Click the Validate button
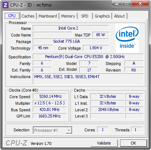Viewport: 151px width, 150px height. (x=104, y=143)
